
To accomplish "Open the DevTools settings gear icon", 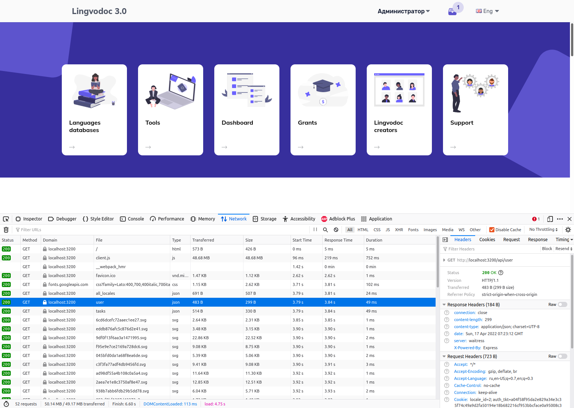I will (568, 229).
